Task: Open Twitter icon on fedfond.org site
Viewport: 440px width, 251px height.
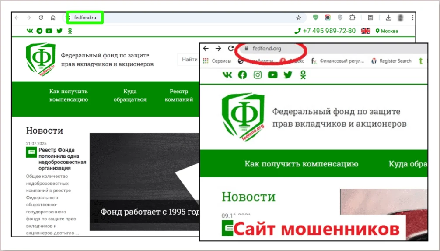Action: tap(288, 75)
